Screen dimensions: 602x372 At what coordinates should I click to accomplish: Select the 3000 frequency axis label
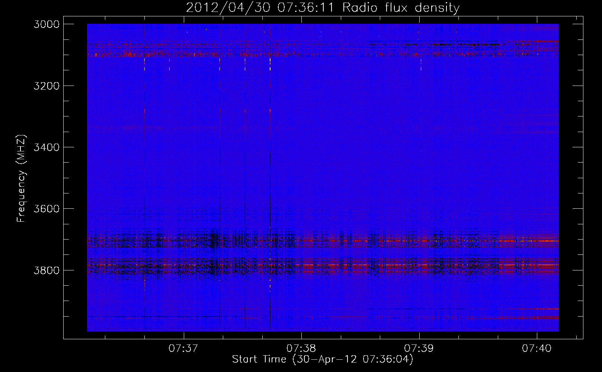pos(47,24)
